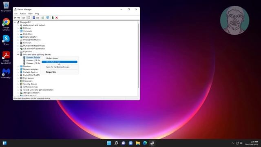Expand the Disk drives category

click(x=18, y=34)
